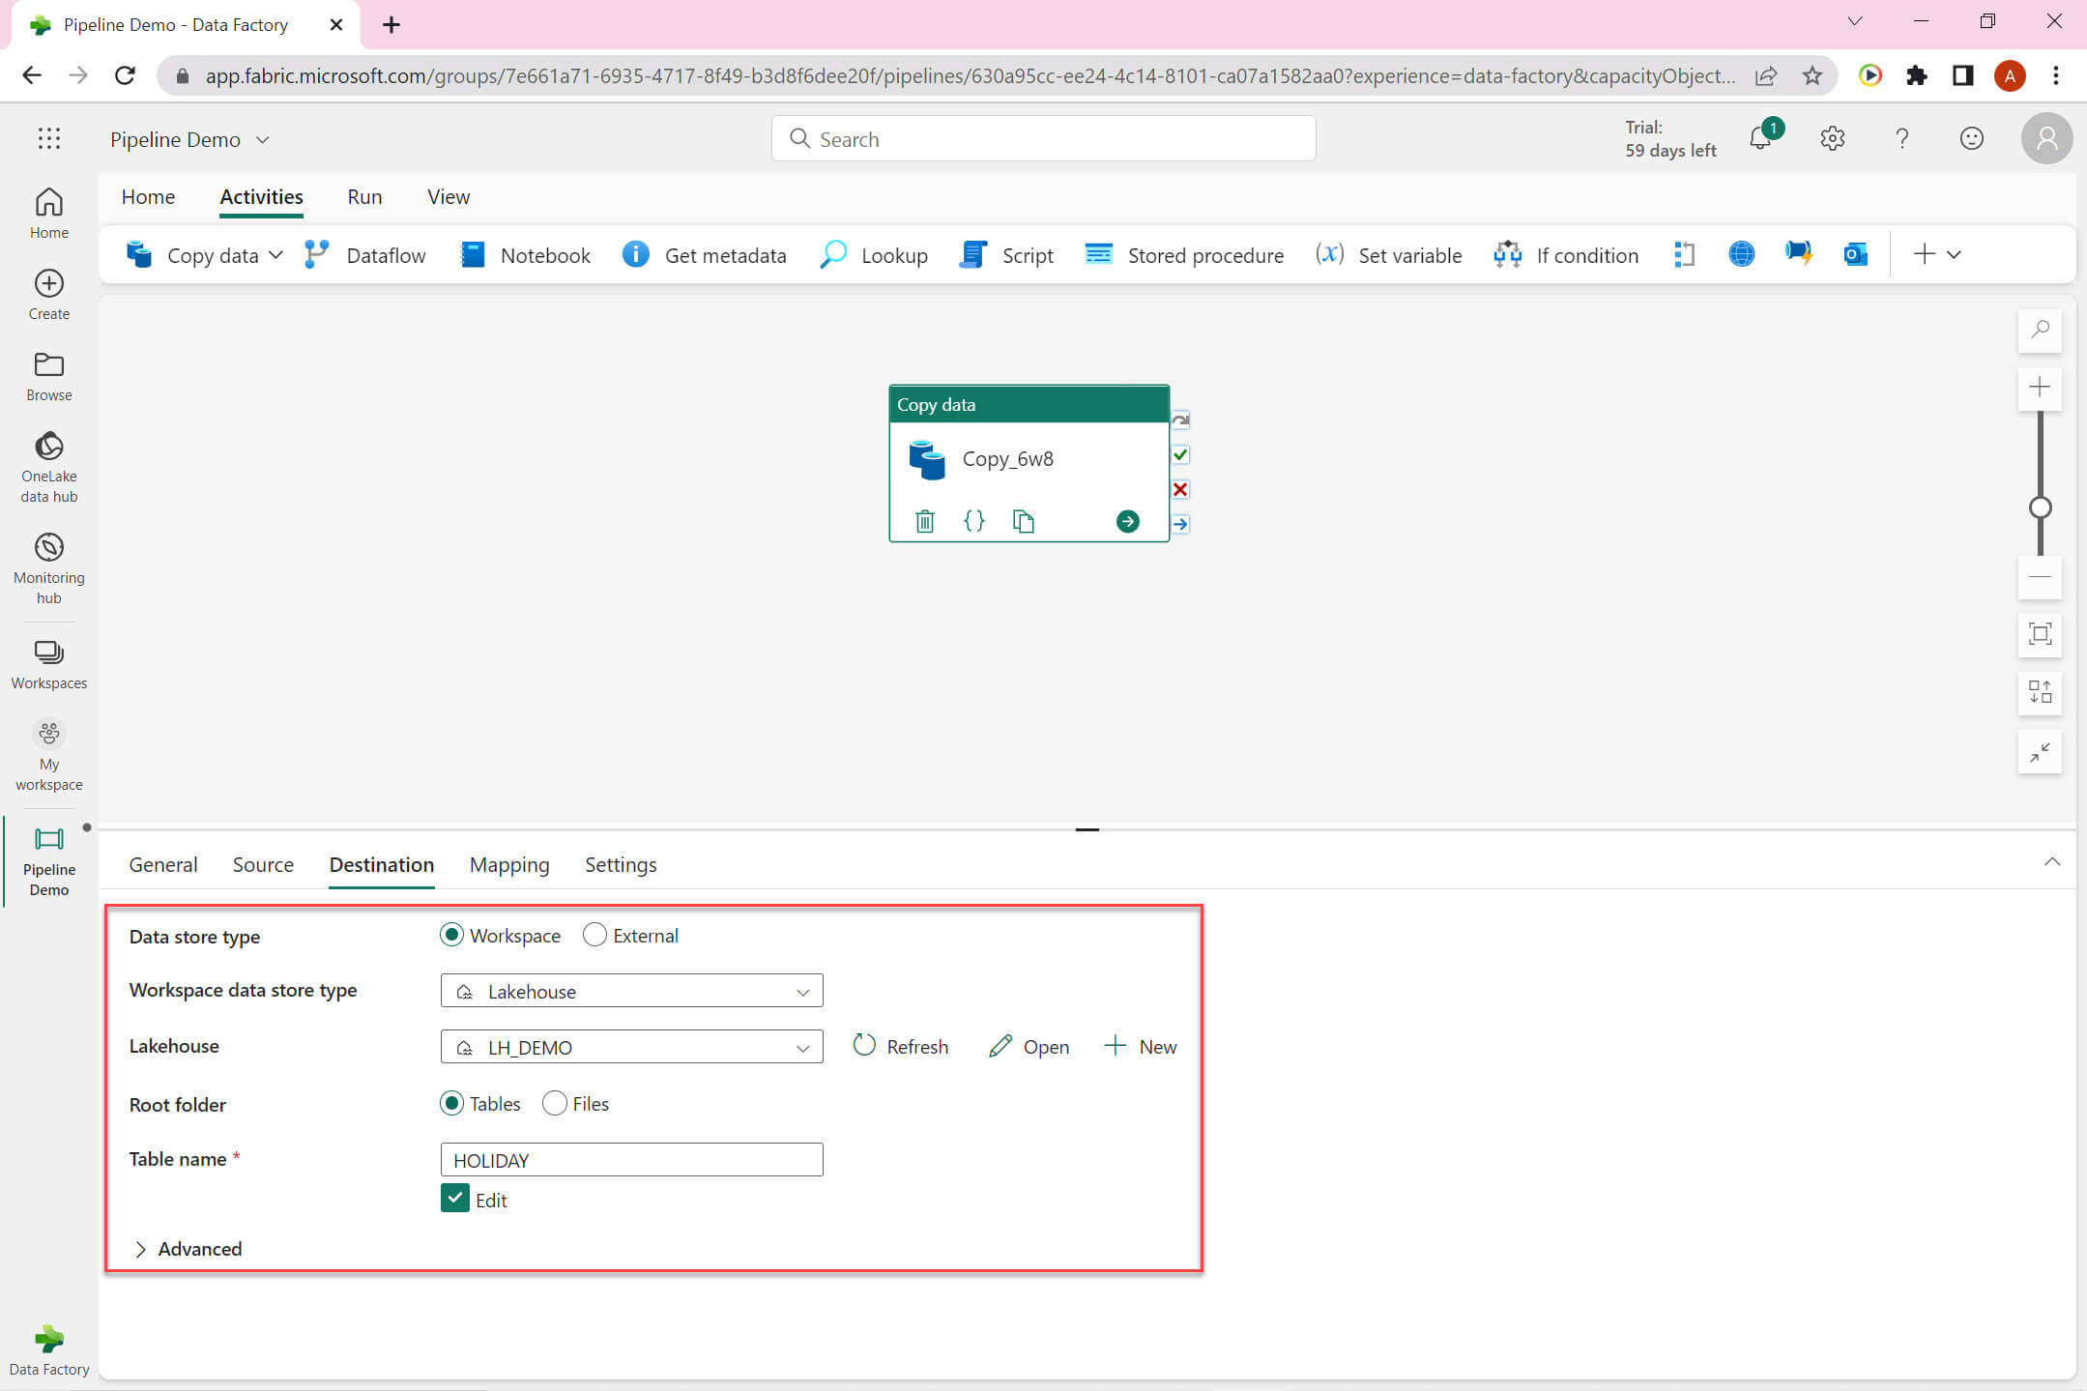Open the LH_DEMO Lakehouse dropdown
Screen dimensions: 2087x1391
(x=631, y=1047)
